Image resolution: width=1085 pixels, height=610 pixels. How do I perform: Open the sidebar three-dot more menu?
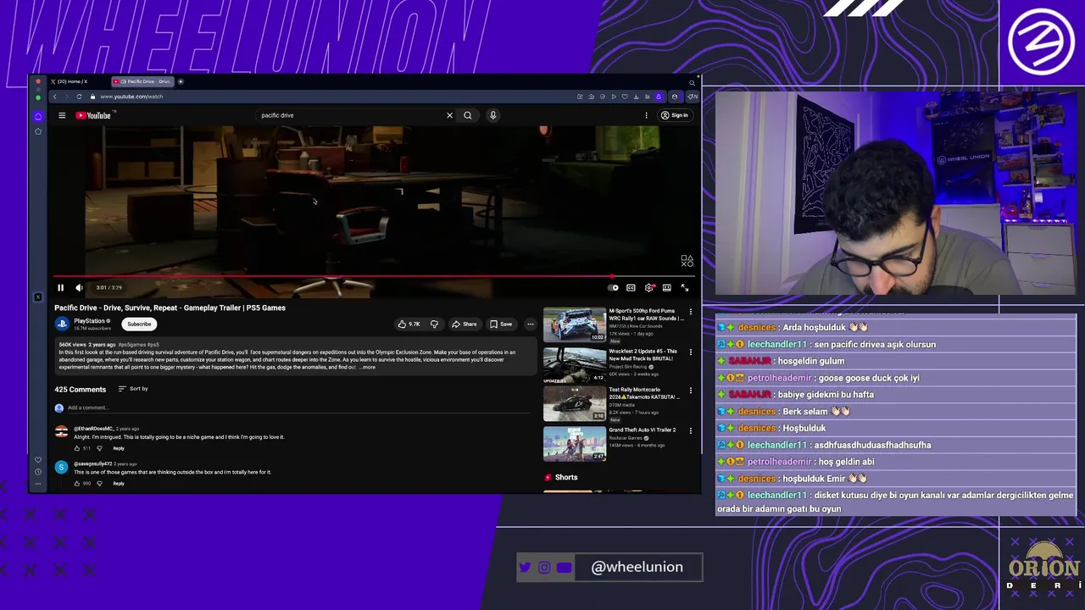[x=37, y=483]
